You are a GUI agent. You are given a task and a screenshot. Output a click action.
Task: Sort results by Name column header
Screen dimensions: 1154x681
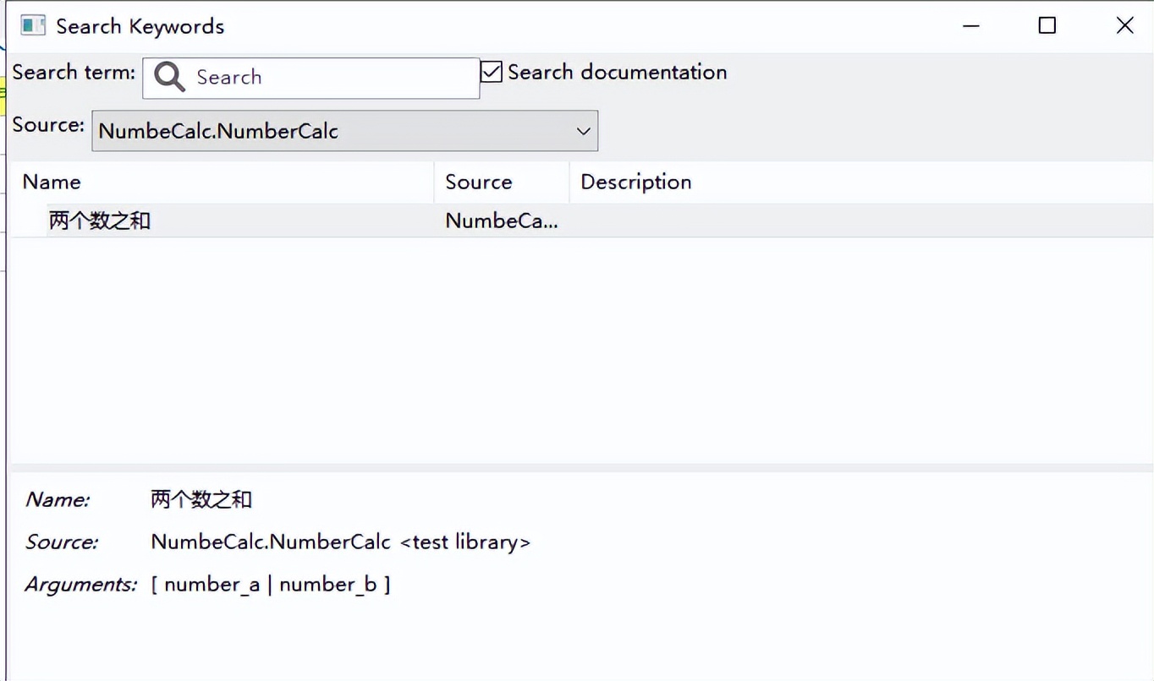click(52, 182)
